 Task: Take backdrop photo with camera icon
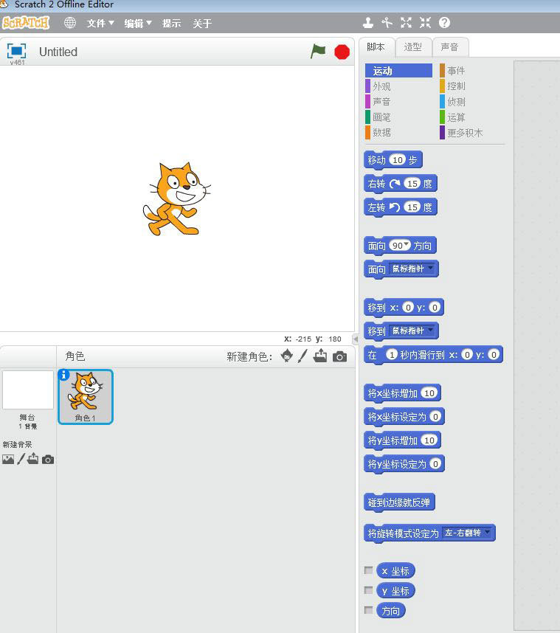[48, 460]
